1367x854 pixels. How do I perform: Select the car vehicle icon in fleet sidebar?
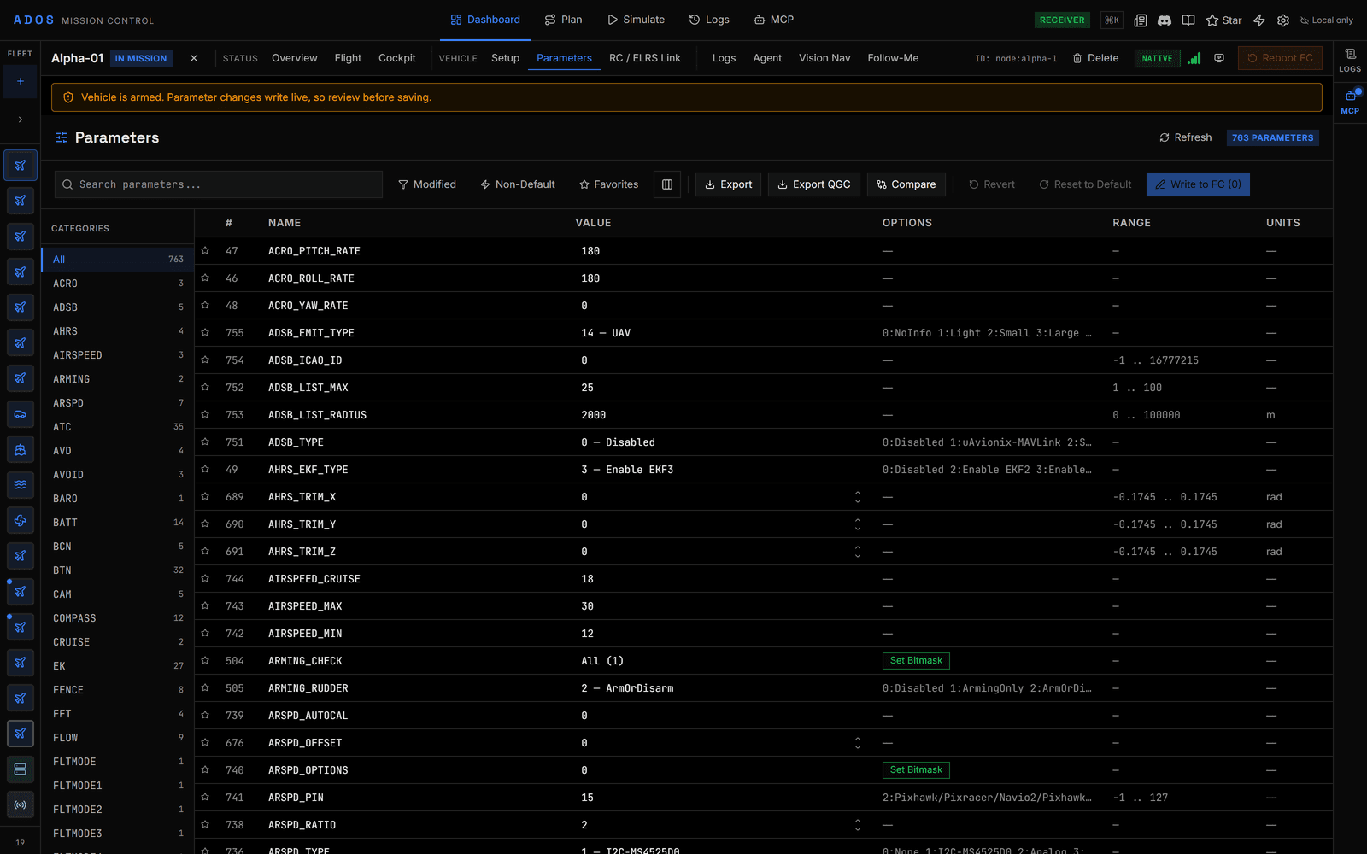click(x=20, y=414)
